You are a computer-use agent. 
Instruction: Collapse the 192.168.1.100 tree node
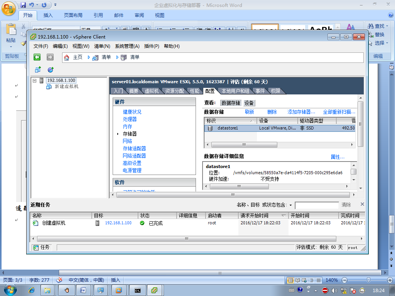pos(34,81)
